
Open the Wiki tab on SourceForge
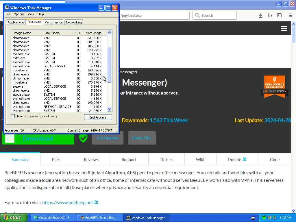[200, 160]
